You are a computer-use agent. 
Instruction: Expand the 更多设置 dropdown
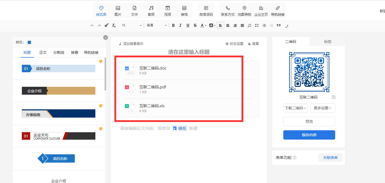322,108
